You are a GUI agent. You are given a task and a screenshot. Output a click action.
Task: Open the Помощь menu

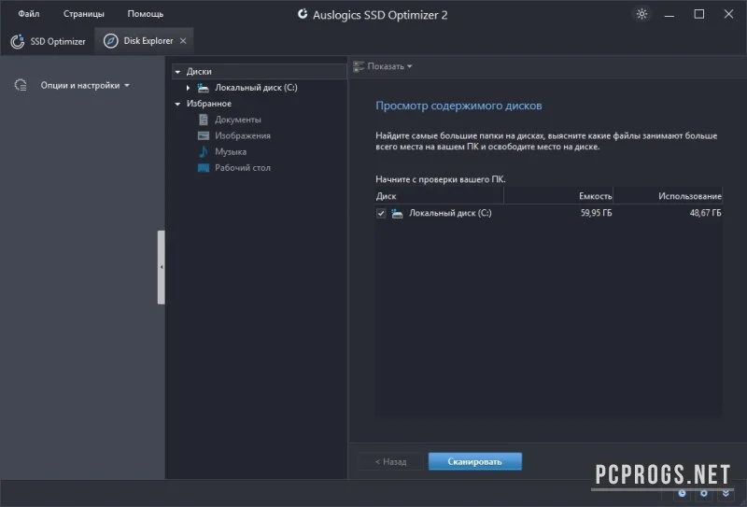[x=146, y=14]
